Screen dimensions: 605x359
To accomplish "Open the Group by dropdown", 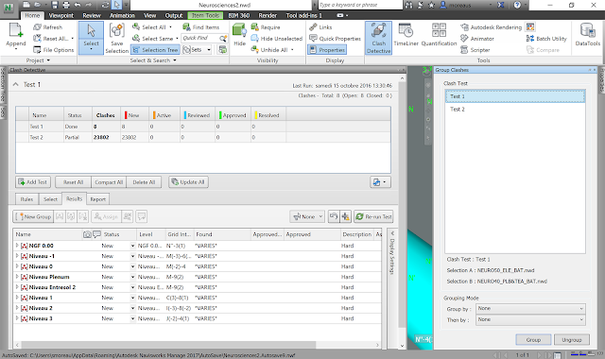I will (530, 309).
